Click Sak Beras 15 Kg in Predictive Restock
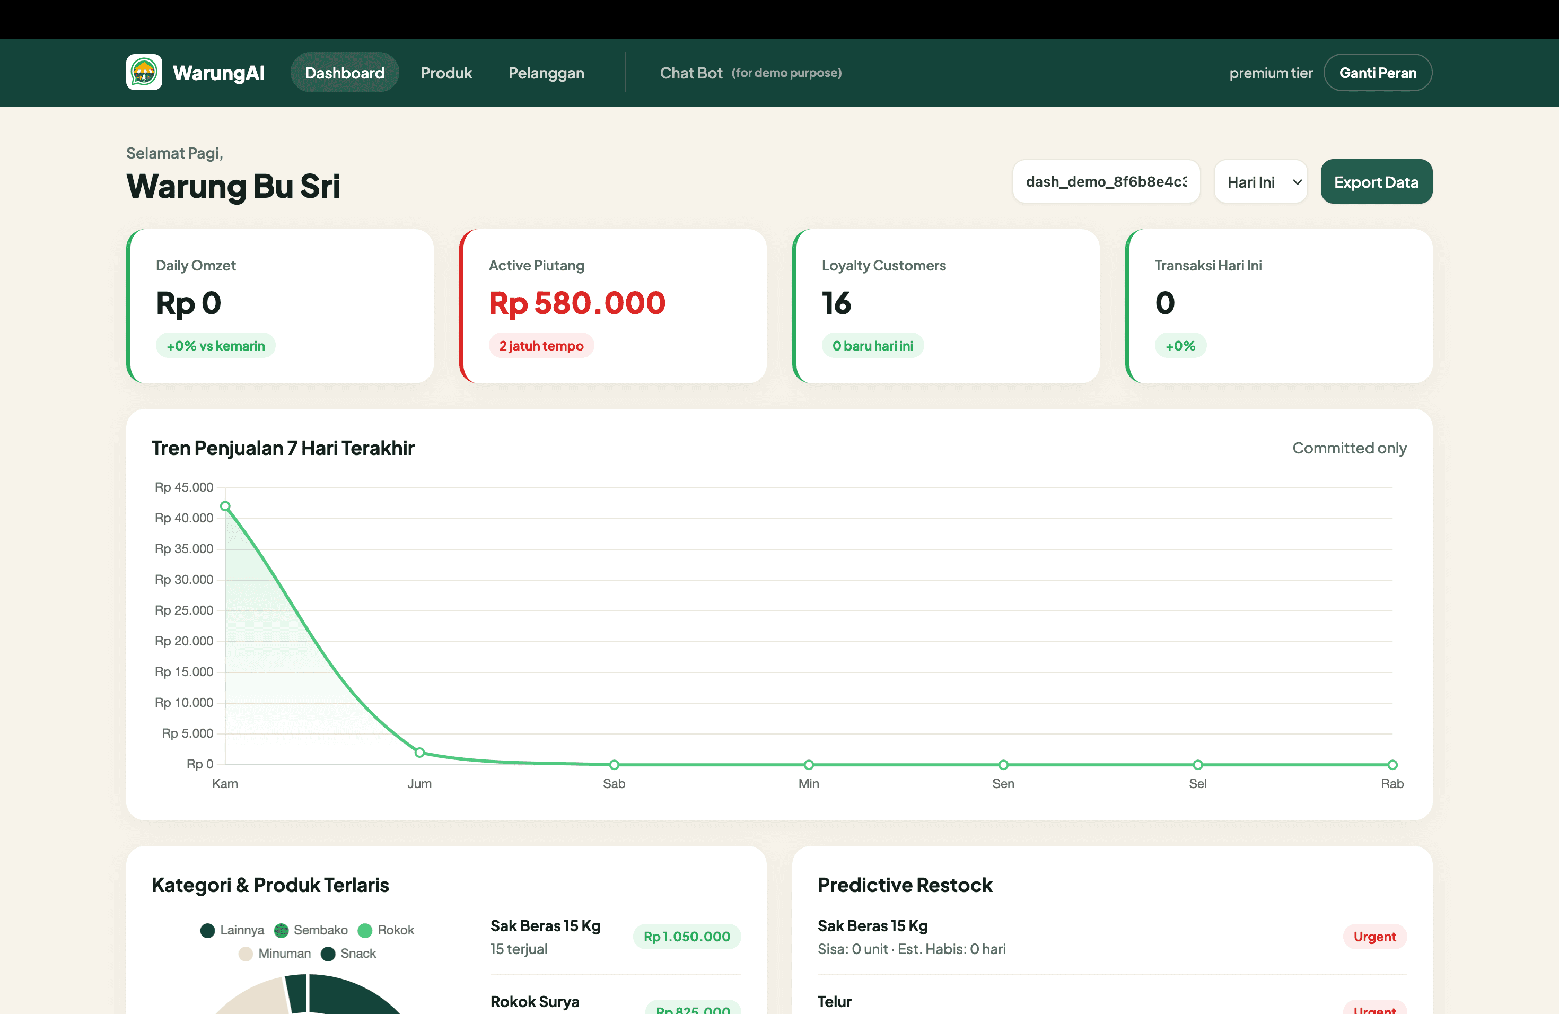This screenshot has width=1559, height=1014. pyautogui.click(x=872, y=926)
